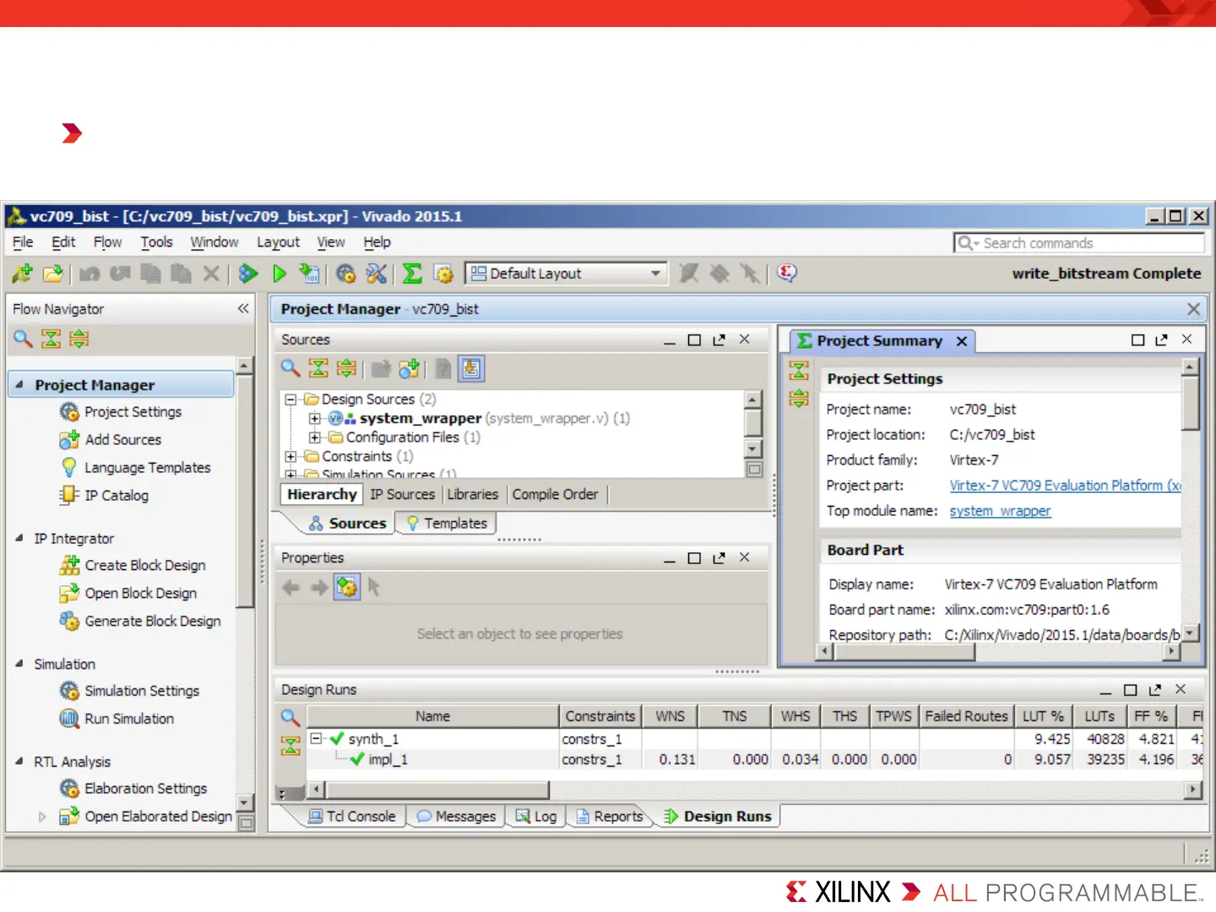Open the File menu

(x=23, y=242)
